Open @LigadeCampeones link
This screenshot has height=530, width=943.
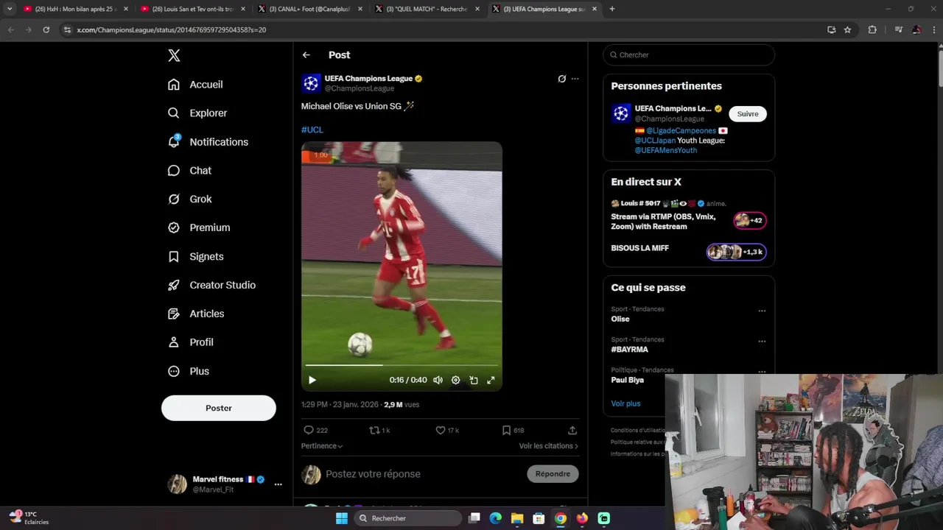click(x=681, y=131)
